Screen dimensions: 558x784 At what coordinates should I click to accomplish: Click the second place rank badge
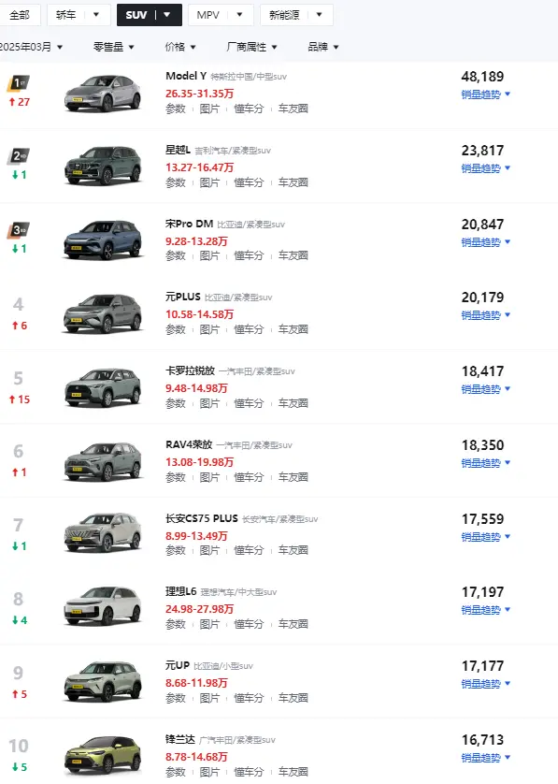point(19,156)
